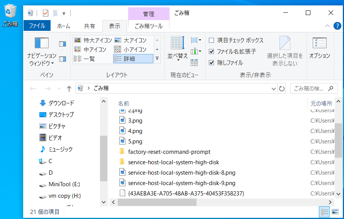Select vm copy (H:) drive
This screenshot has height=219, width=344.
60,196
